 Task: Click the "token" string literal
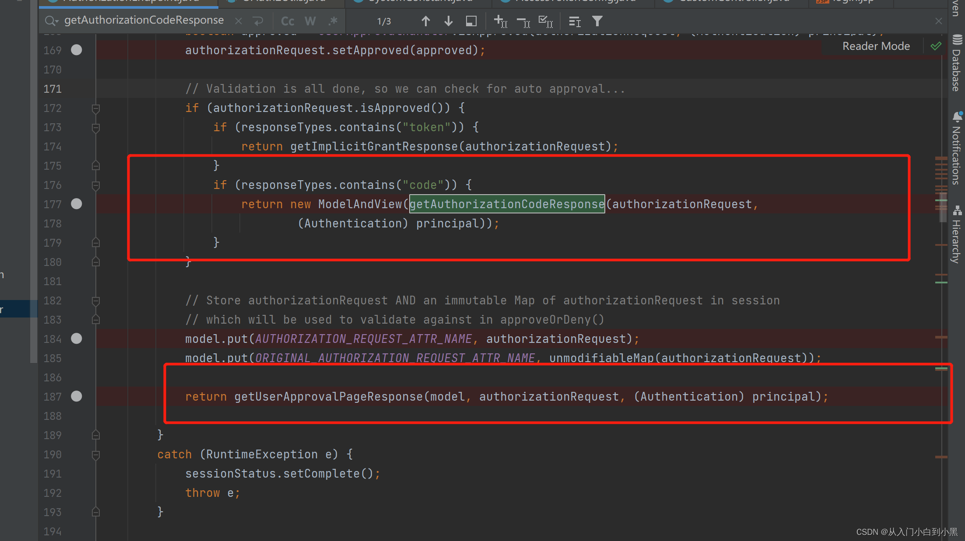(427, 127)
